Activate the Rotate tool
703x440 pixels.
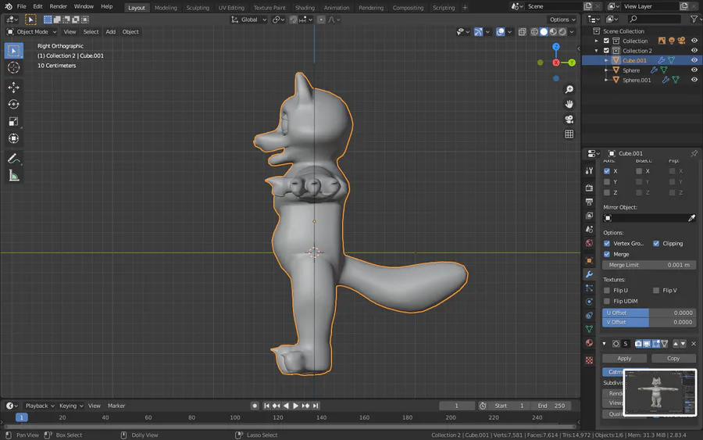click(x=13, y=105)
